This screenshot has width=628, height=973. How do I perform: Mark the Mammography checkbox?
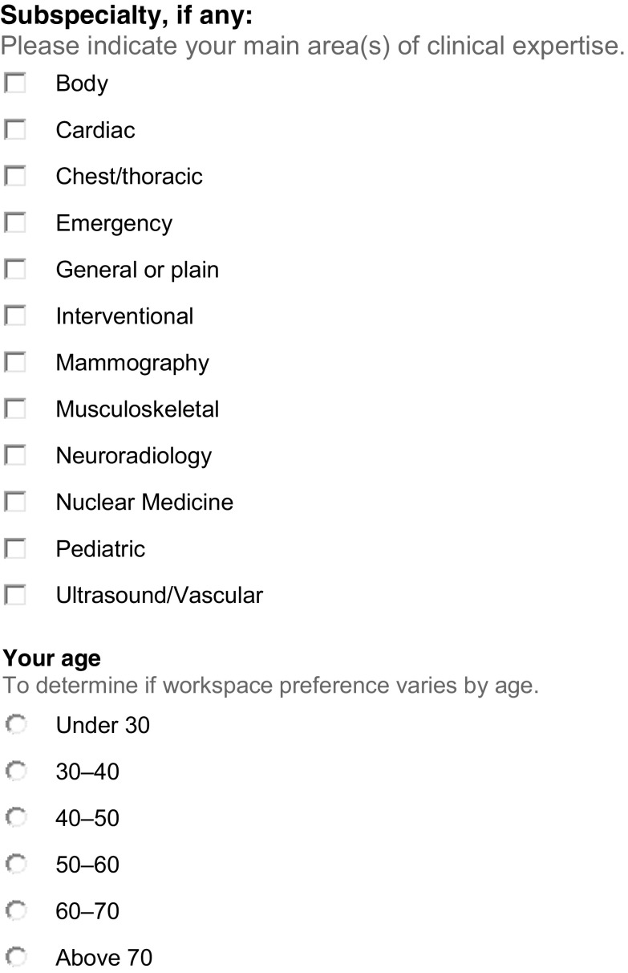[x=15, y=363]
